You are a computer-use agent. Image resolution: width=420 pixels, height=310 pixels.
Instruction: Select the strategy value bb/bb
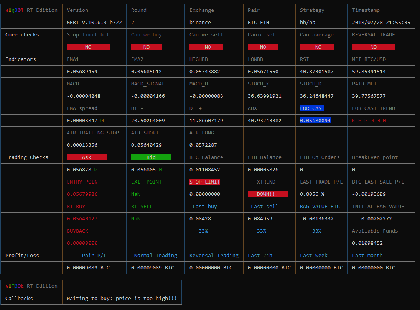tap(308, 23)
